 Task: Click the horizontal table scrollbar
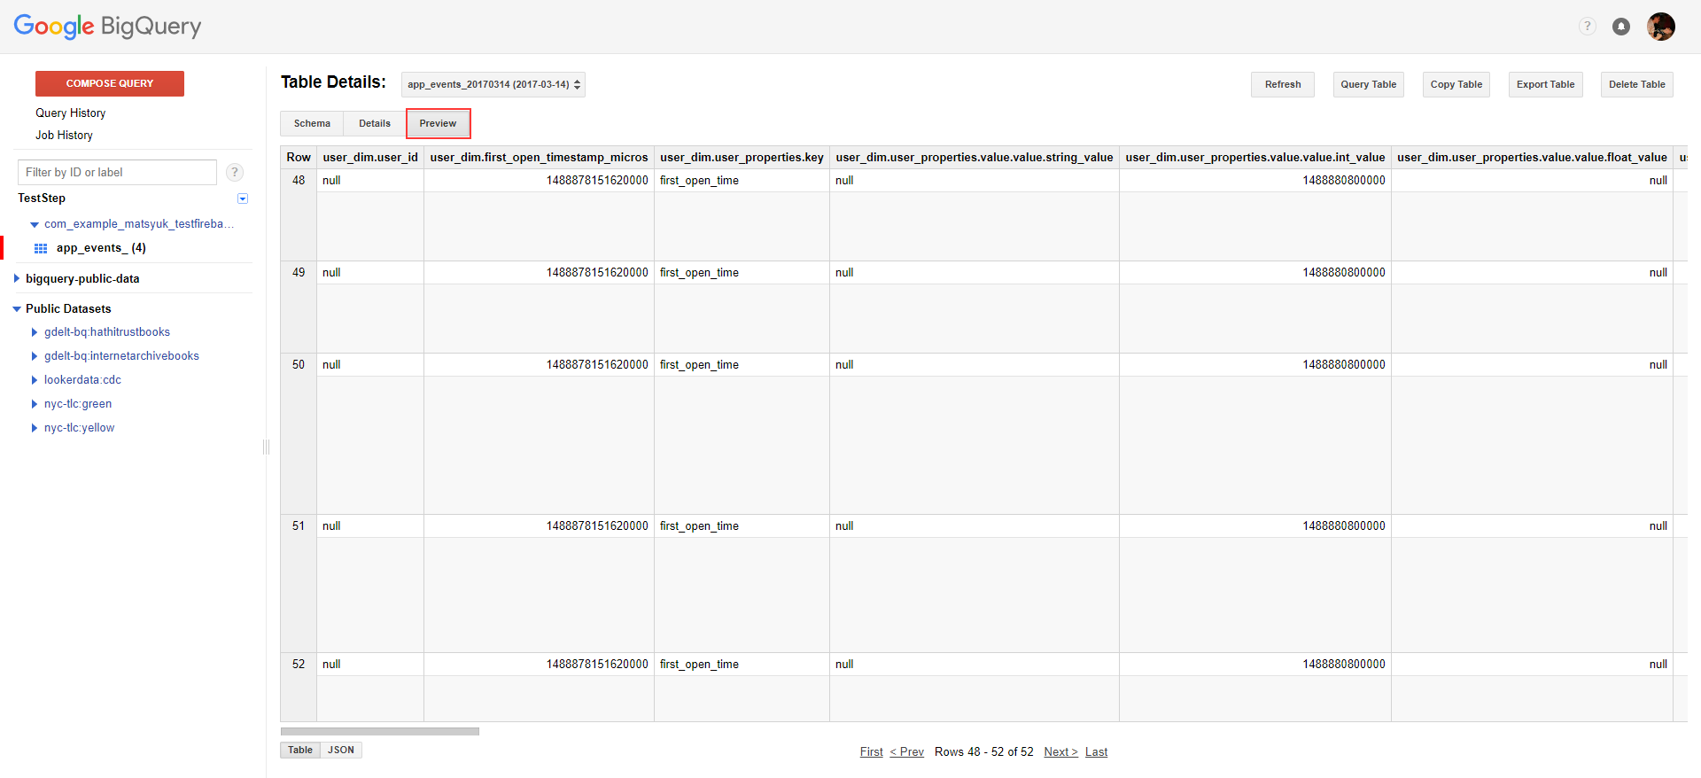[x=380, y=731]
